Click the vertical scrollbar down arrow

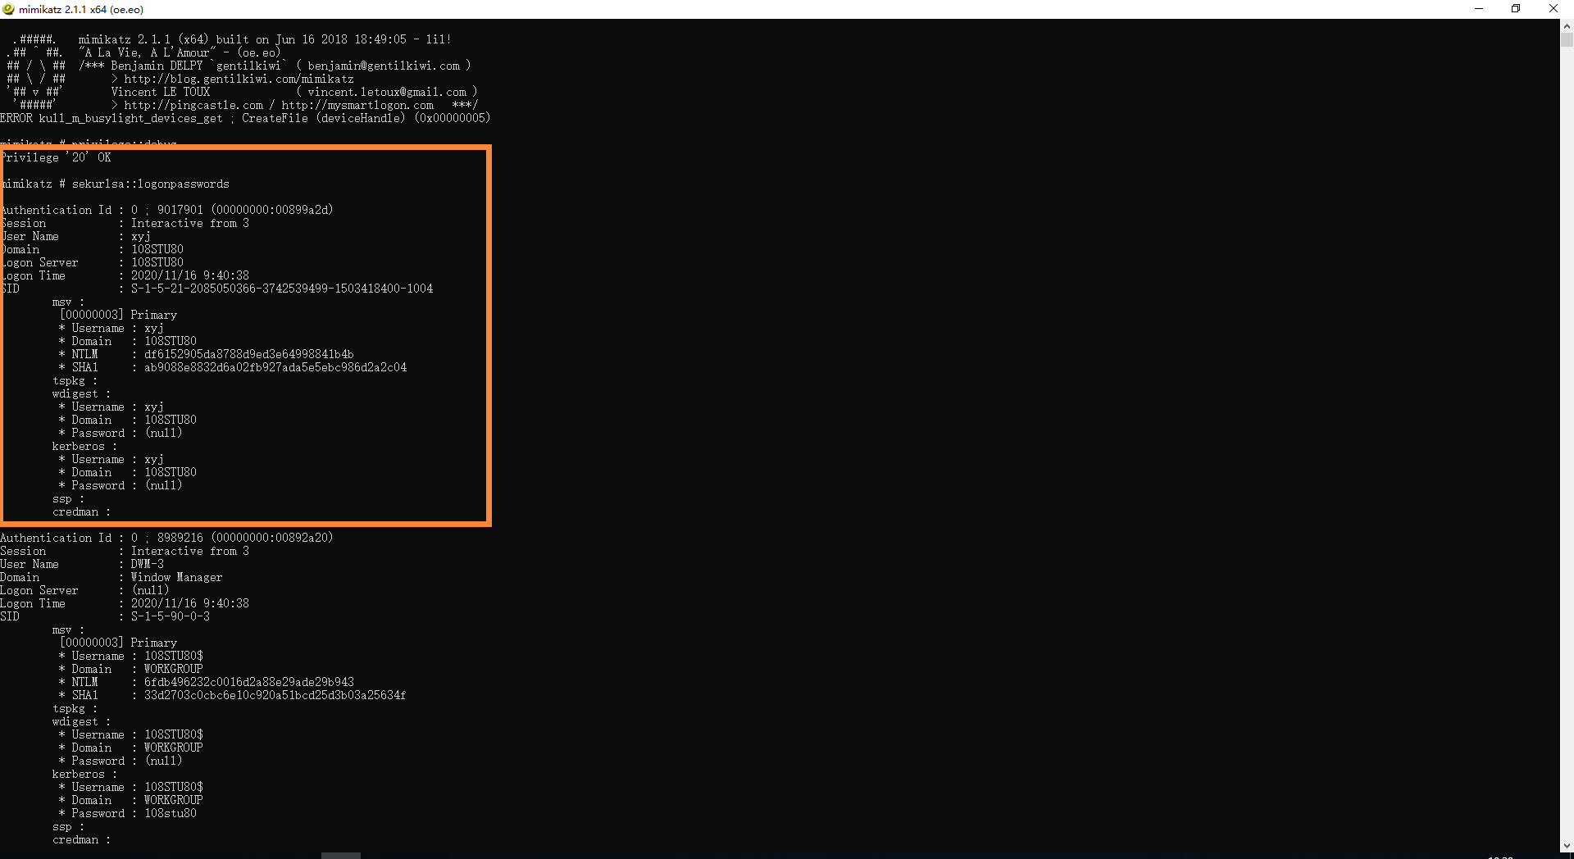pyautogui.click(x=1567, y=846)
